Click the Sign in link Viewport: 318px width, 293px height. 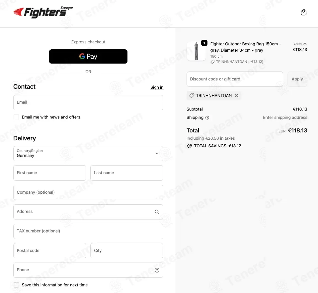(157, 87)
